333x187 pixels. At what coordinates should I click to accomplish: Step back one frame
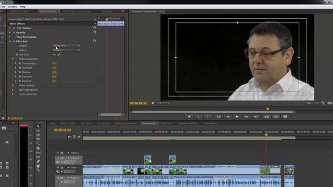[228, 116]
